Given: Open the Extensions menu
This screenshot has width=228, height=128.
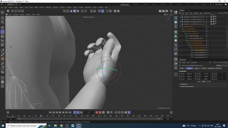Looking at the screenshot, I should click(88, 7).
